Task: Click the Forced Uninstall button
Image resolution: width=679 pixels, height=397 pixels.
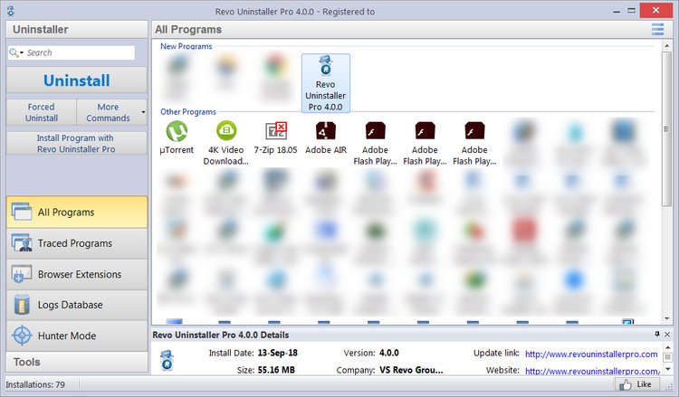Action: coord(41,112)
